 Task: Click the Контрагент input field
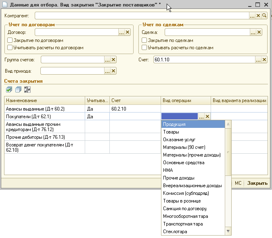click(141, 16)
